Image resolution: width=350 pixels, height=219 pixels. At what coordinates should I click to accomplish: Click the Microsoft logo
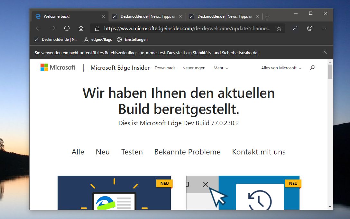click(58, 67)
